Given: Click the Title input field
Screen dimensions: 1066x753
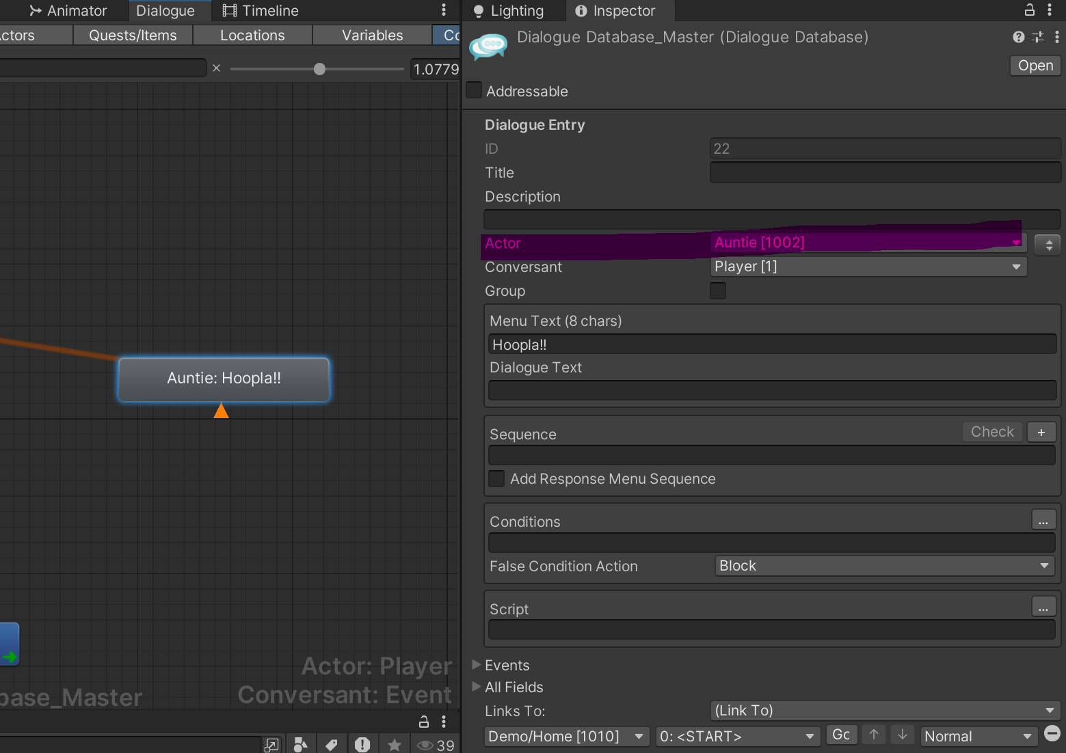Looking at the screenshot, I should (885, 172).
